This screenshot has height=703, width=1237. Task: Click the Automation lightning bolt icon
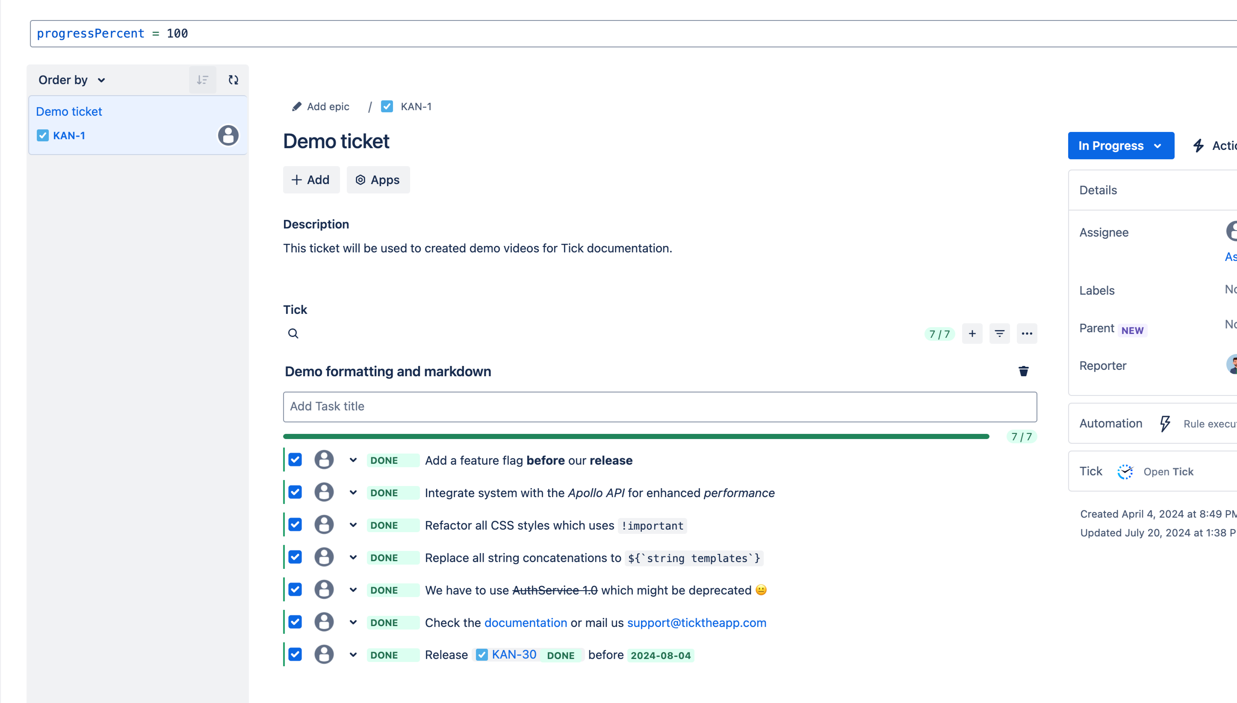pos(1165,423)
